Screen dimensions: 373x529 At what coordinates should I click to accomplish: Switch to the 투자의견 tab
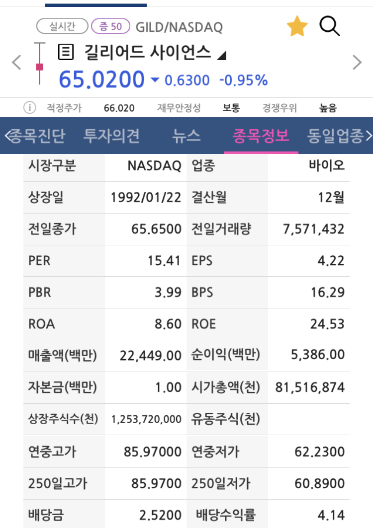111,136
